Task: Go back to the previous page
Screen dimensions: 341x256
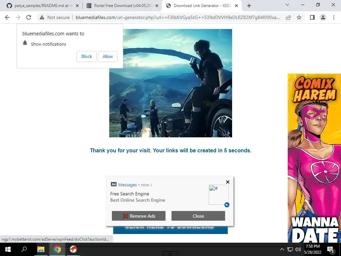Action: [x=7, y=17]
